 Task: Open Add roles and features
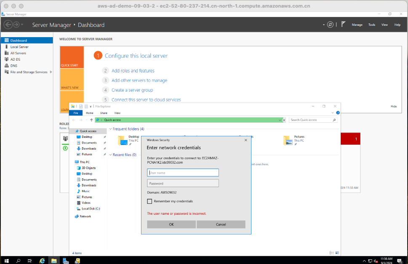click(132, 70)
